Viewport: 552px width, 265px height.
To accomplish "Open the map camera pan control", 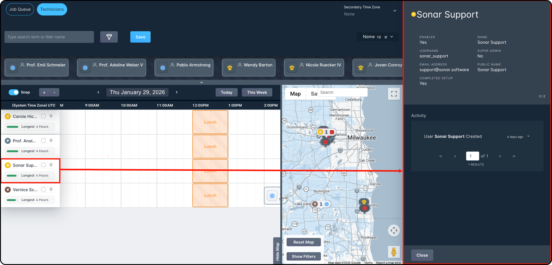I will [x=394, y=230].
